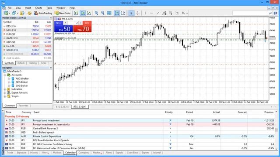Expand the ABC-Broker account node
Screen dimensions: 280x157
9,78
